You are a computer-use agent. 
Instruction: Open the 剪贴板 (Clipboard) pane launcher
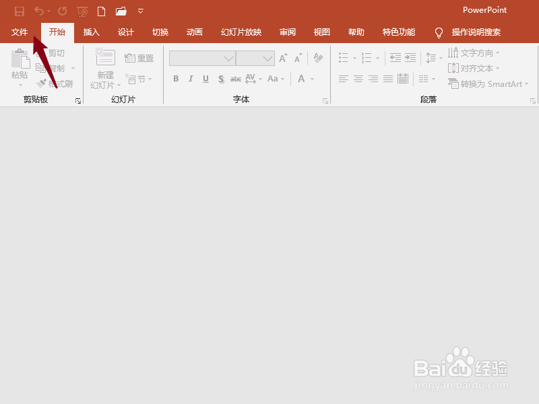coord(78,100)
